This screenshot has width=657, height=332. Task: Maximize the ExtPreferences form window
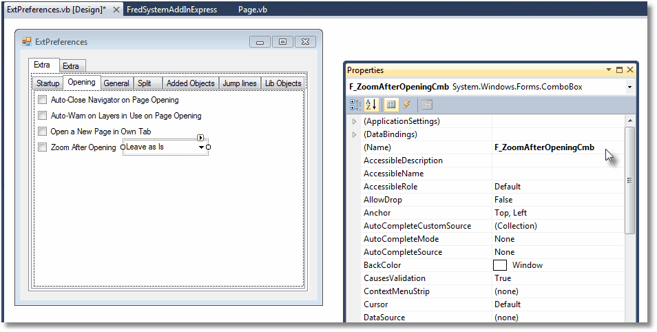[x=282, y=41]
